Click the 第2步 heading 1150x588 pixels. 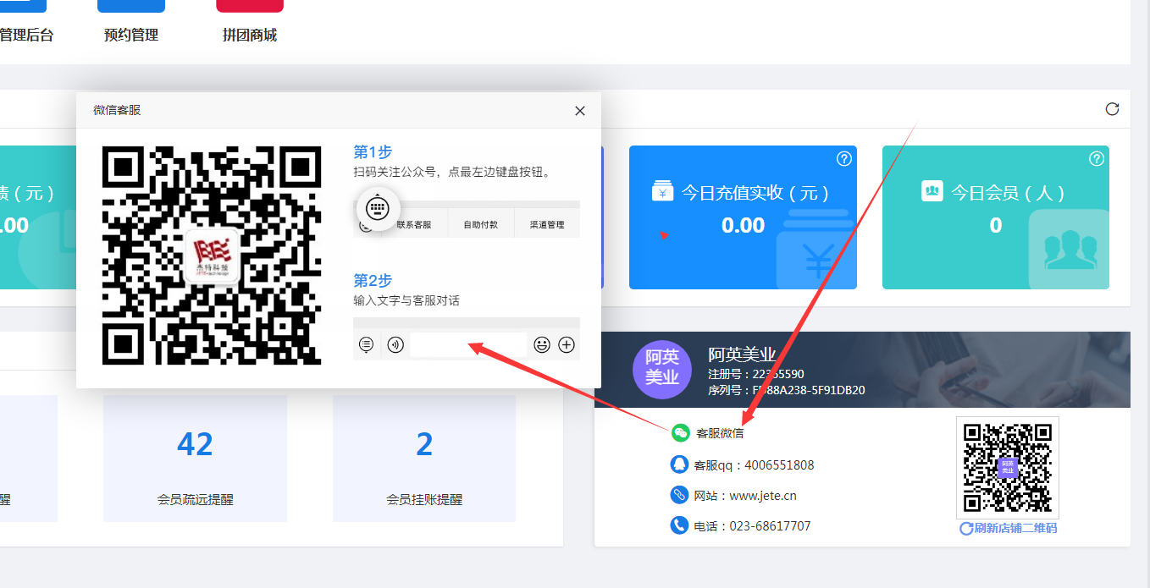pyautogui.click(x=373, y=280)
